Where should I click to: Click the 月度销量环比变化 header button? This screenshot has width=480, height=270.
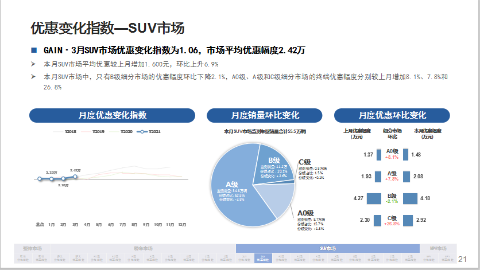(265, 115)
